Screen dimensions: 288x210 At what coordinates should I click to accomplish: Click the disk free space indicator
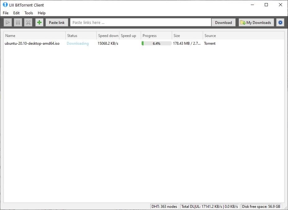(x=261, y=206)
